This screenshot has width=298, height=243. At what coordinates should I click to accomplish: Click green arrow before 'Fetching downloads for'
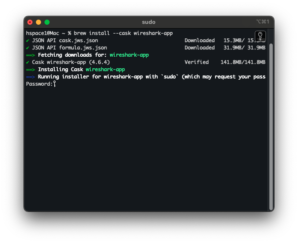point(31,55)
